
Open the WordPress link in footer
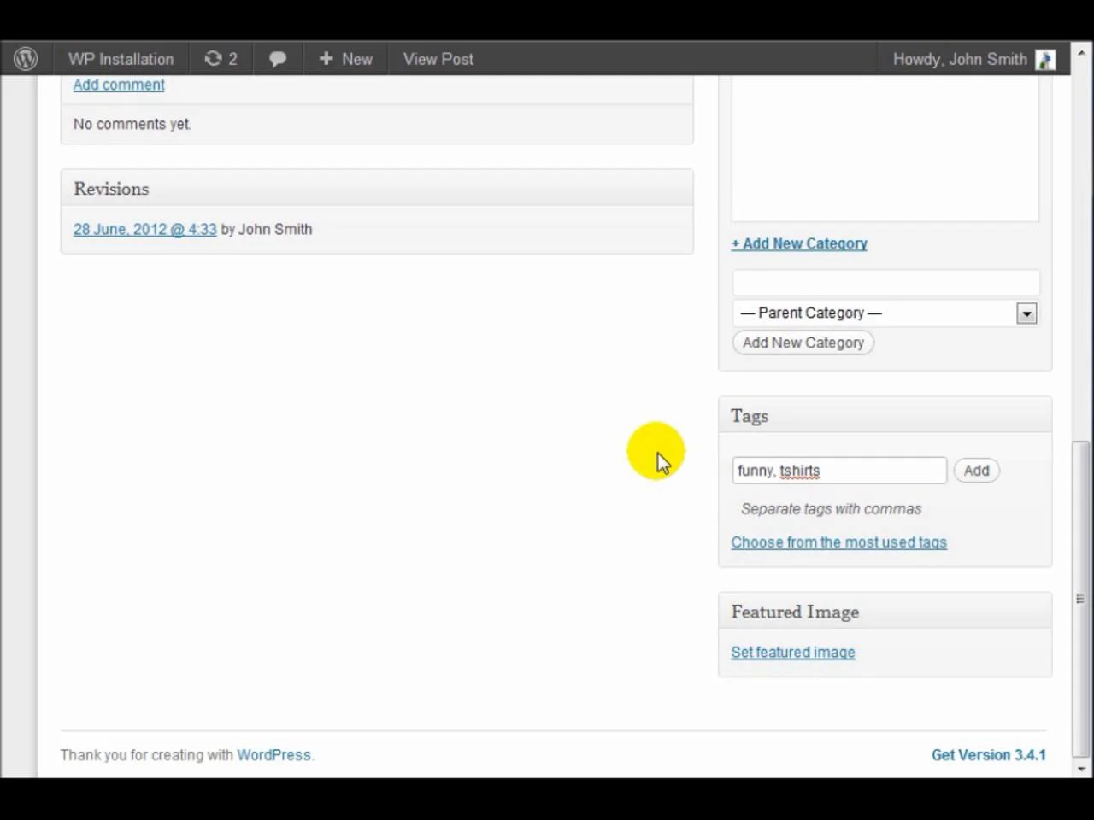(273, 755)
